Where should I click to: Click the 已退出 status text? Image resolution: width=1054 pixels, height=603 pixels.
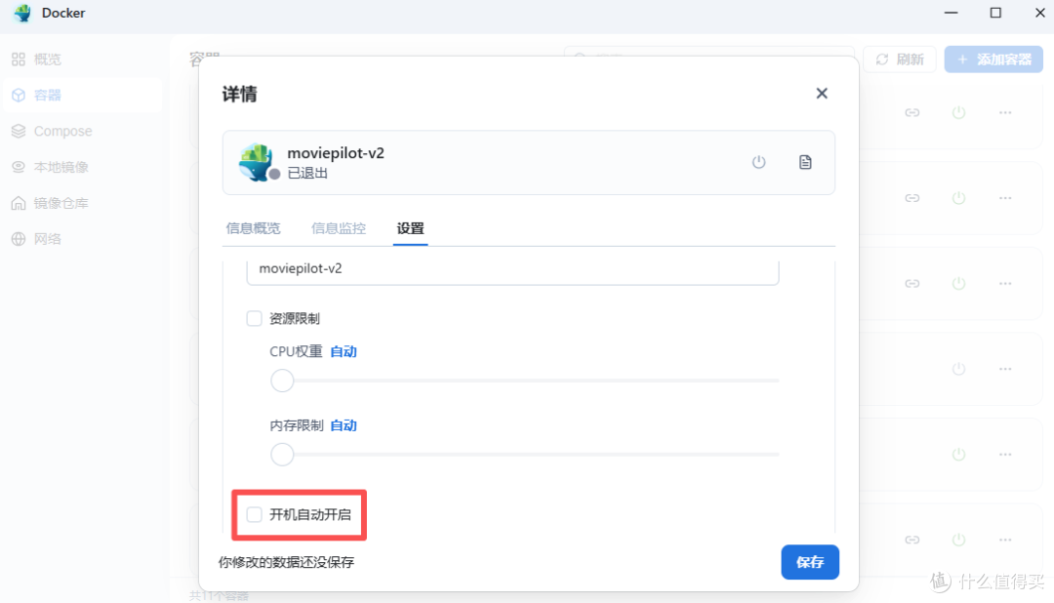[x=307, y=174]
